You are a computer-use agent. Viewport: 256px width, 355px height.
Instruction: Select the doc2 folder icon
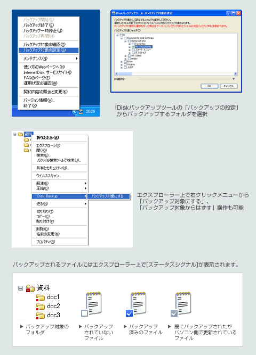[x=41, y=307]
